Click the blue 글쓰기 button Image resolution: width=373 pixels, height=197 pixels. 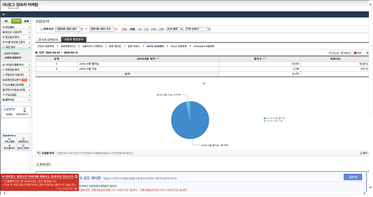click(x=353, y=177)
